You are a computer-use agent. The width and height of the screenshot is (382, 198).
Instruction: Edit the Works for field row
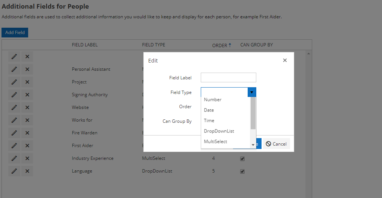(x=14, y=120)
